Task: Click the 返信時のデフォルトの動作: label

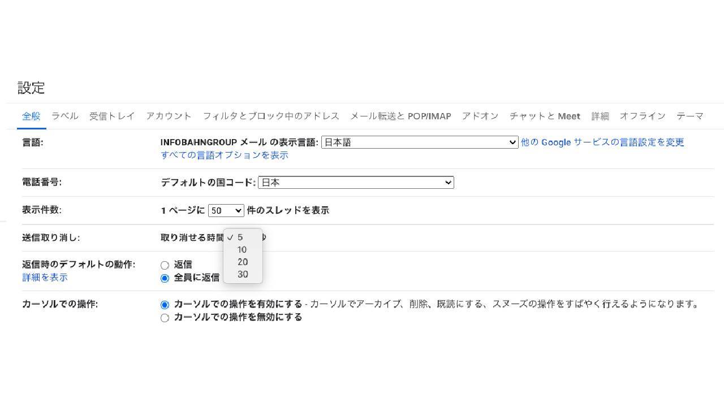Action: pyautogui.click(x=79, y=264)
